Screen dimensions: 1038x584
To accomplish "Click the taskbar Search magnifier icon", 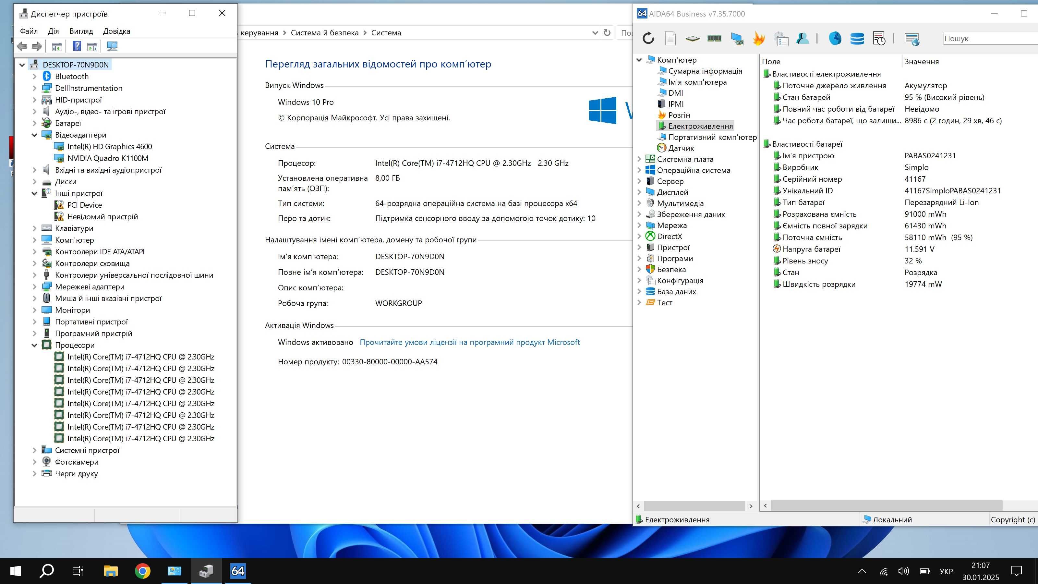I will pyautogui.click(x=47, y=571).
